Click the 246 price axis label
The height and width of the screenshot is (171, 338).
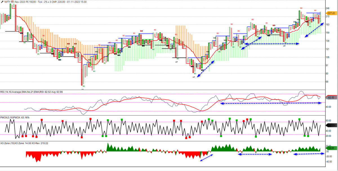click(328, 8)
